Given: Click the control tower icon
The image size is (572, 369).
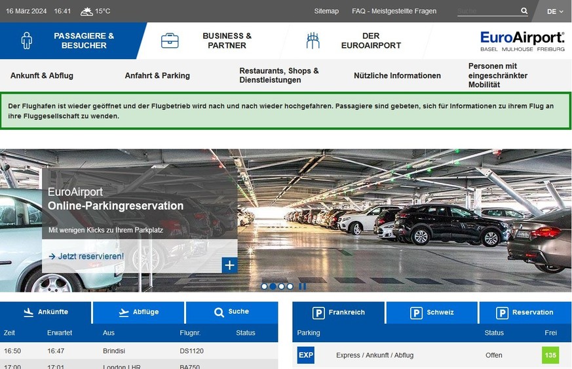Looking at the screenshot, I should point(313,41).
